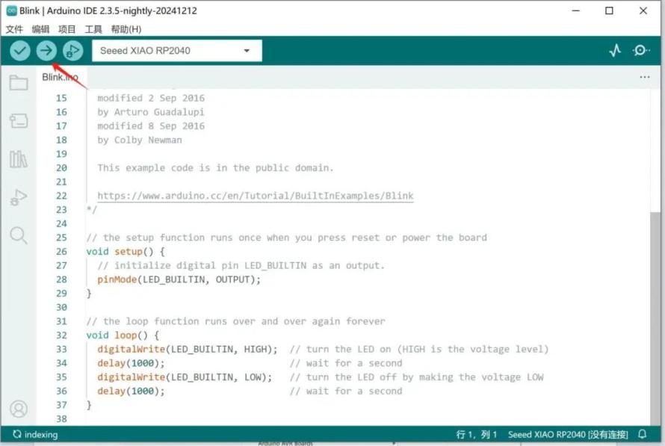This screenshot has width=665, height=446.
Task: Open the Boards Manager sidebar
Action: tap(19, 121)
